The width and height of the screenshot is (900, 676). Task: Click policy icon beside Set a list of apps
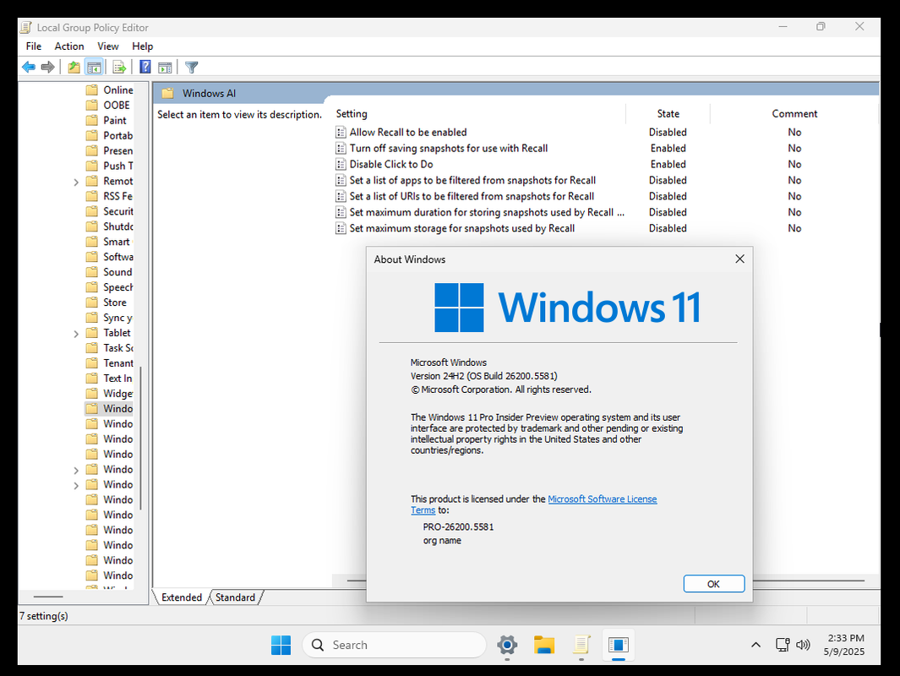pos(341,180)
